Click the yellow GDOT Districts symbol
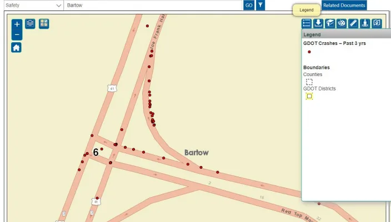This screenshot has height=222, width=391. click(x=309, y=96)
